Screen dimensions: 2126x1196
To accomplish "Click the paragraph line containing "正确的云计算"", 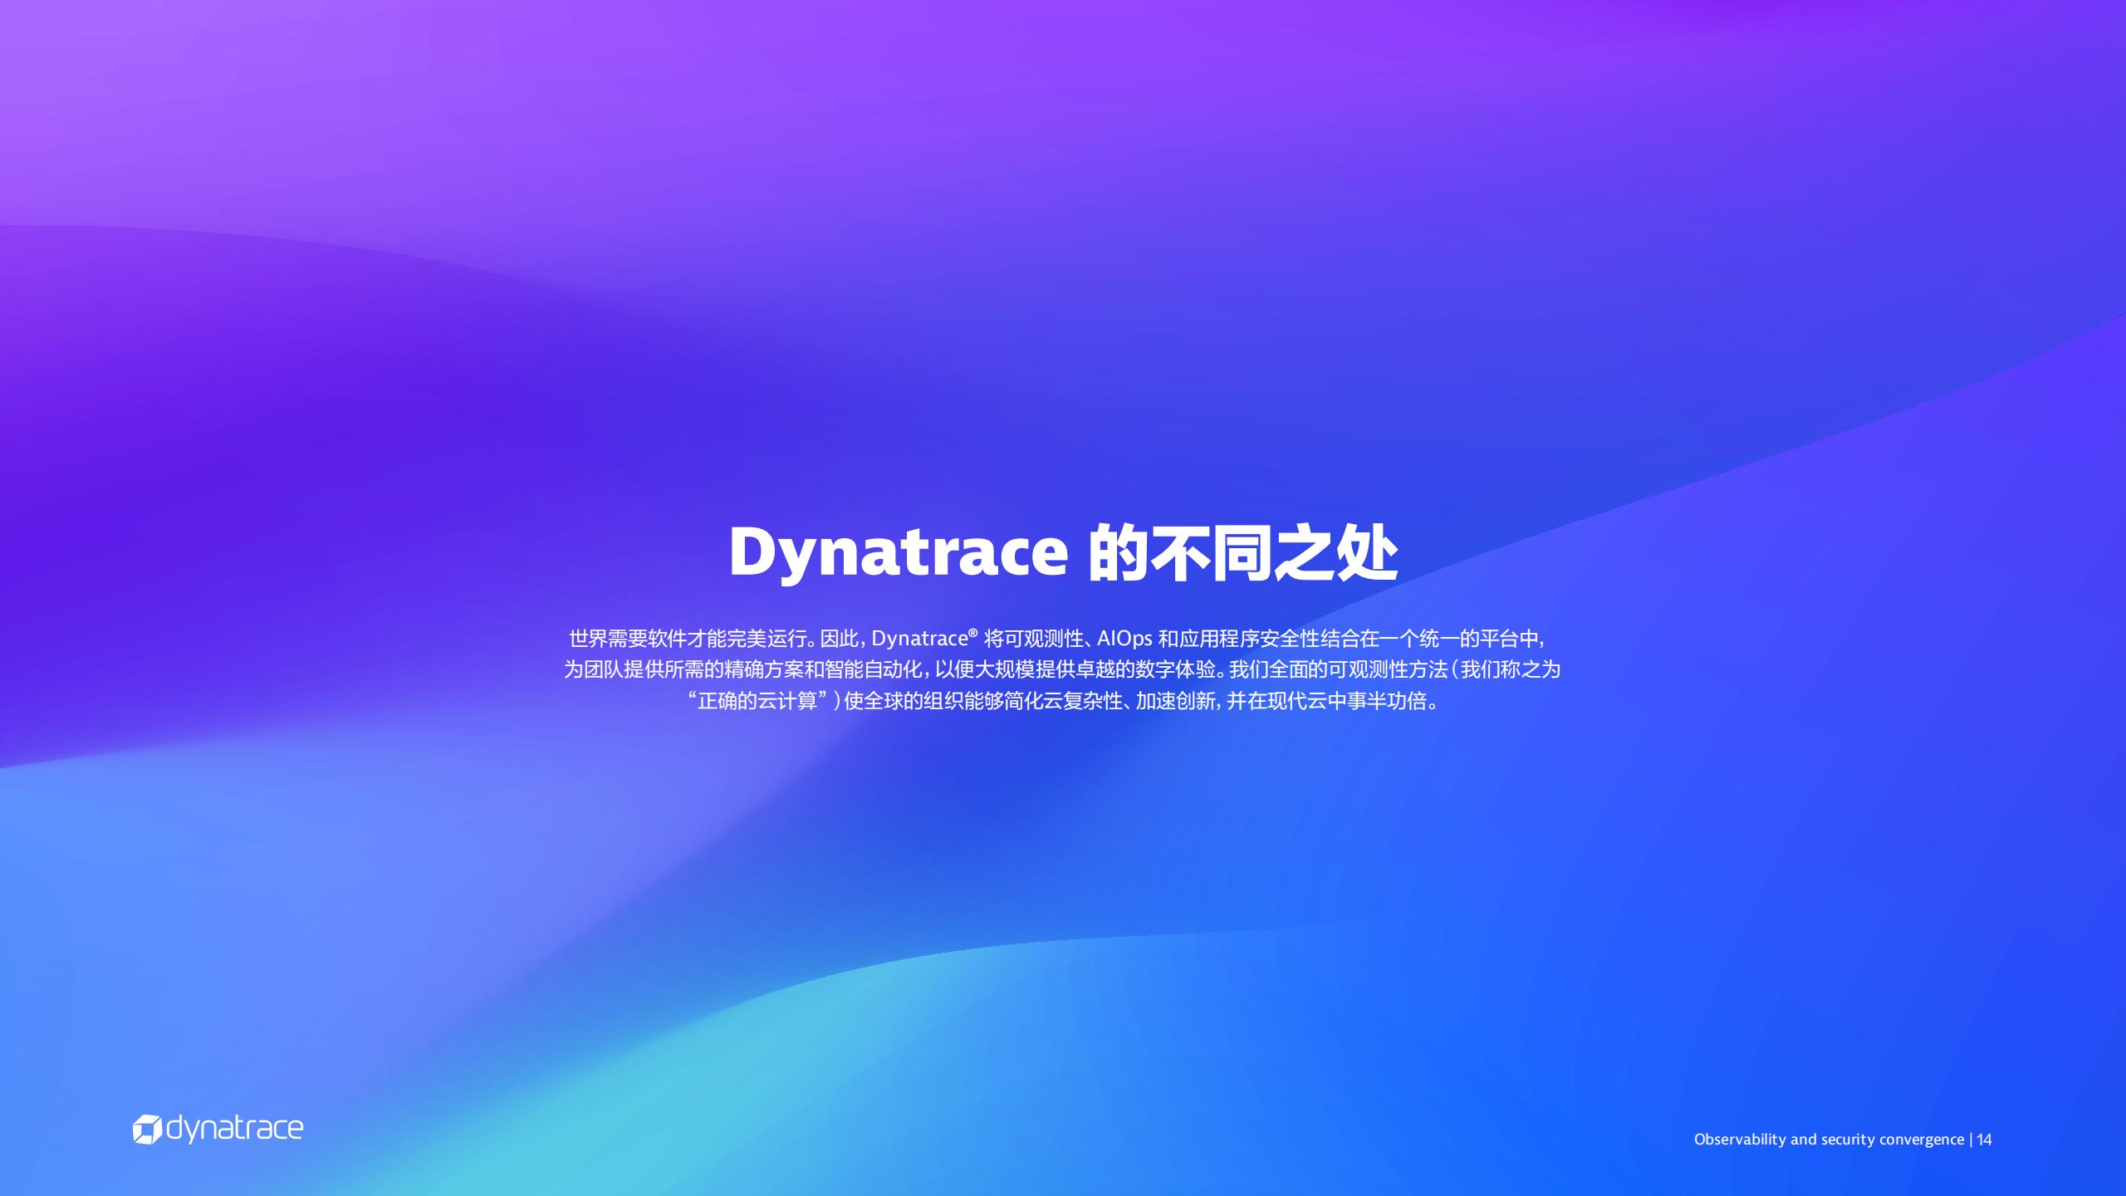I will pyautogui.click(x=1062, y=701).
